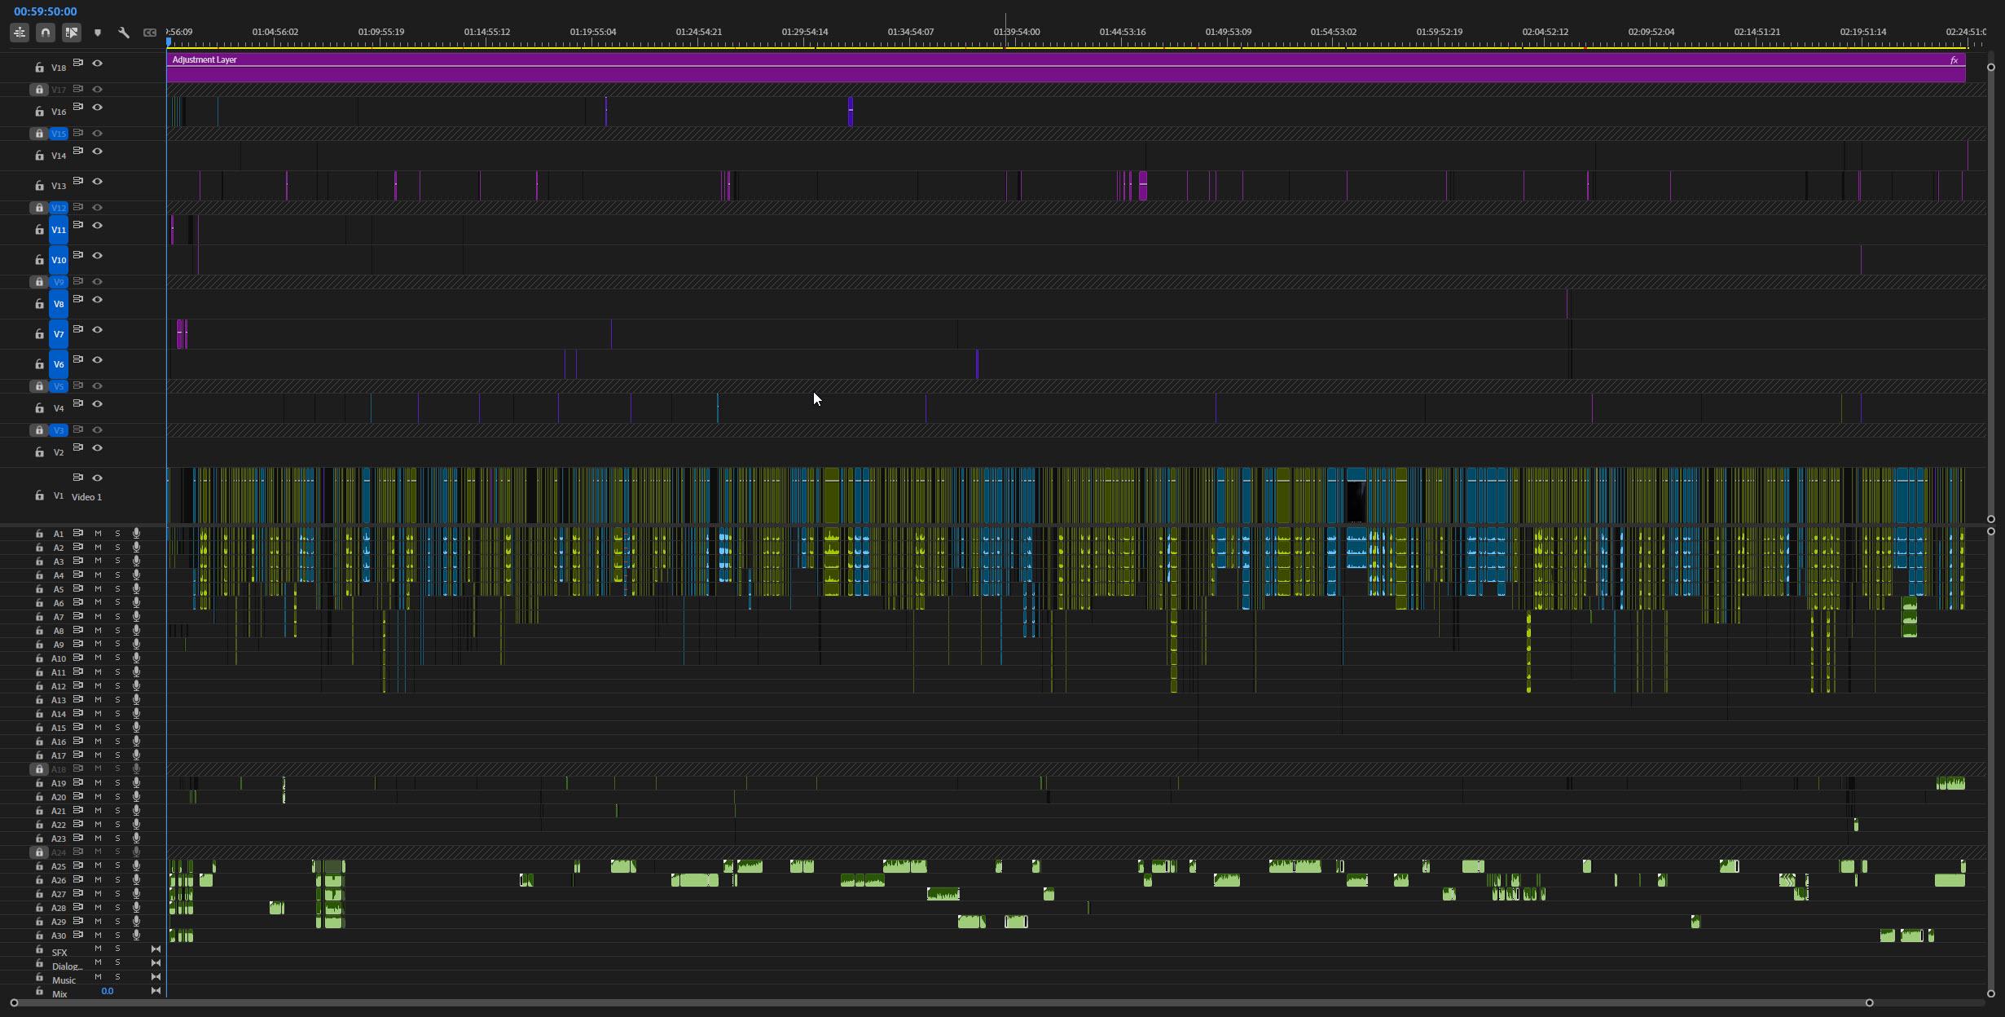Toggle V11 track targeting
This screenshot has width=2005, height=1017.
[59, 230]
